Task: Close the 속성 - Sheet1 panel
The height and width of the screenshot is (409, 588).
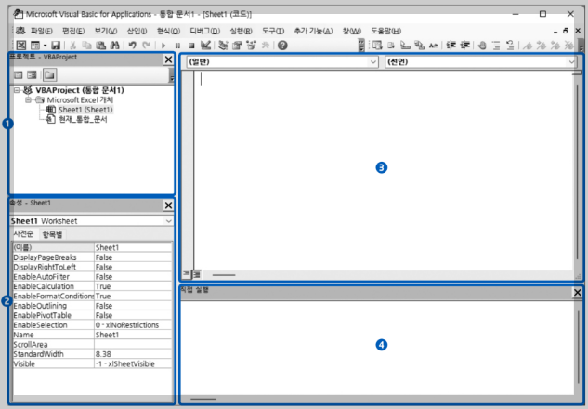Action: pyautogui.click(x=168, y=205)
